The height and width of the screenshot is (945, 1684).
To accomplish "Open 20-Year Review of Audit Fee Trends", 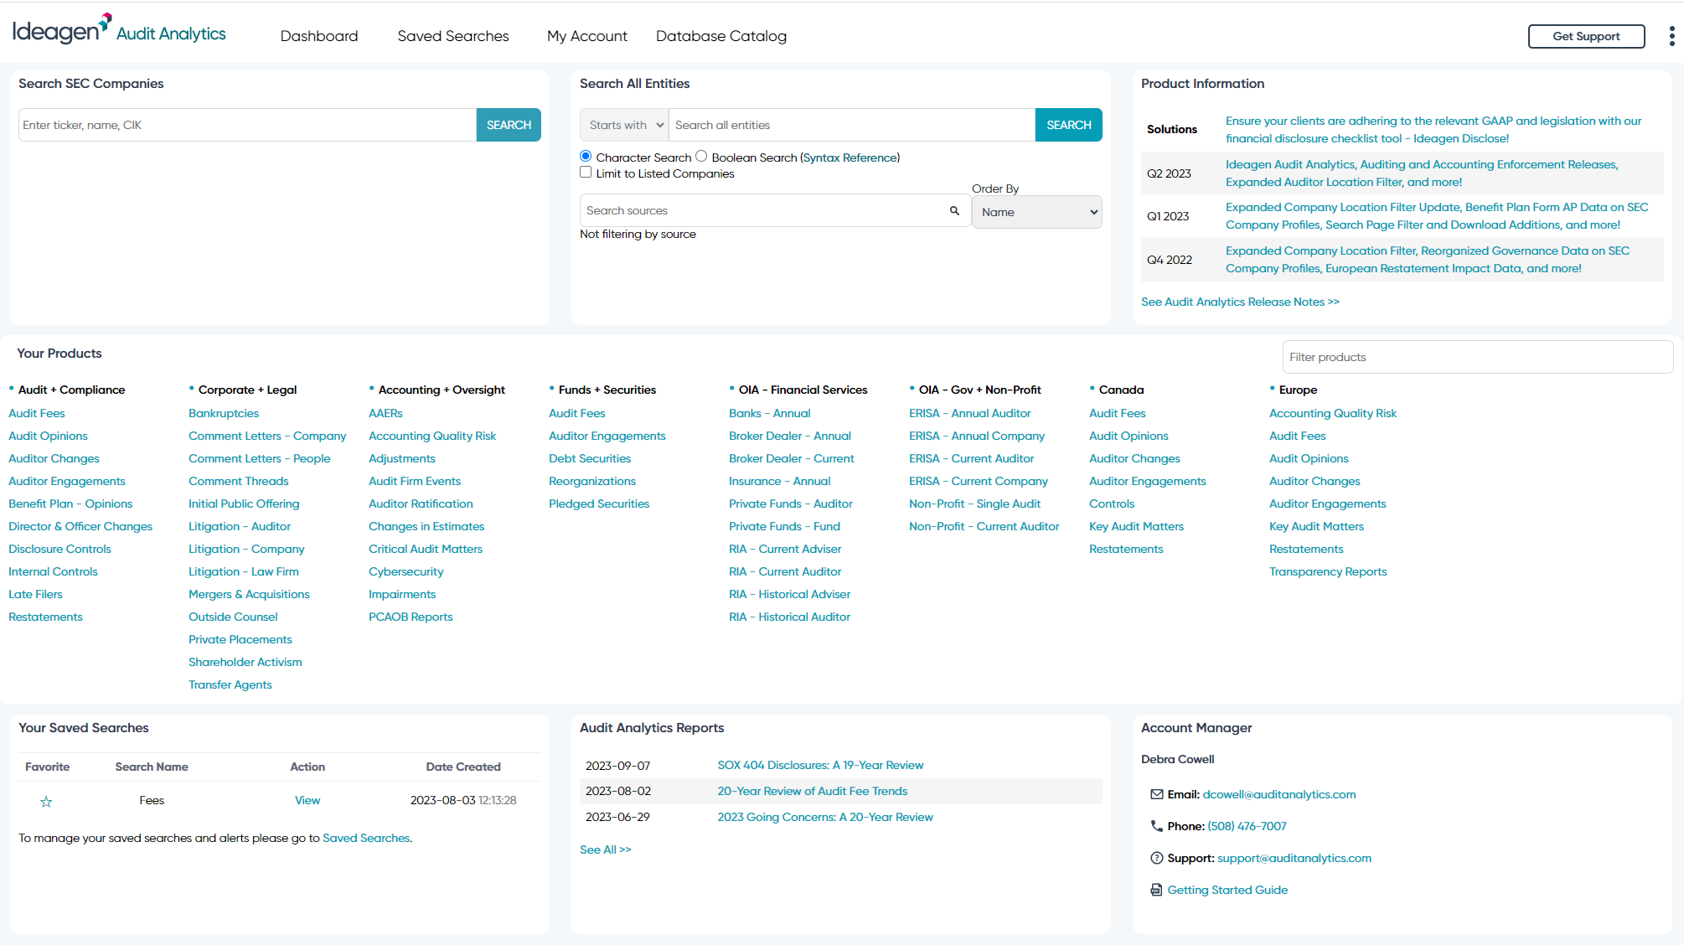I will 812,791.
